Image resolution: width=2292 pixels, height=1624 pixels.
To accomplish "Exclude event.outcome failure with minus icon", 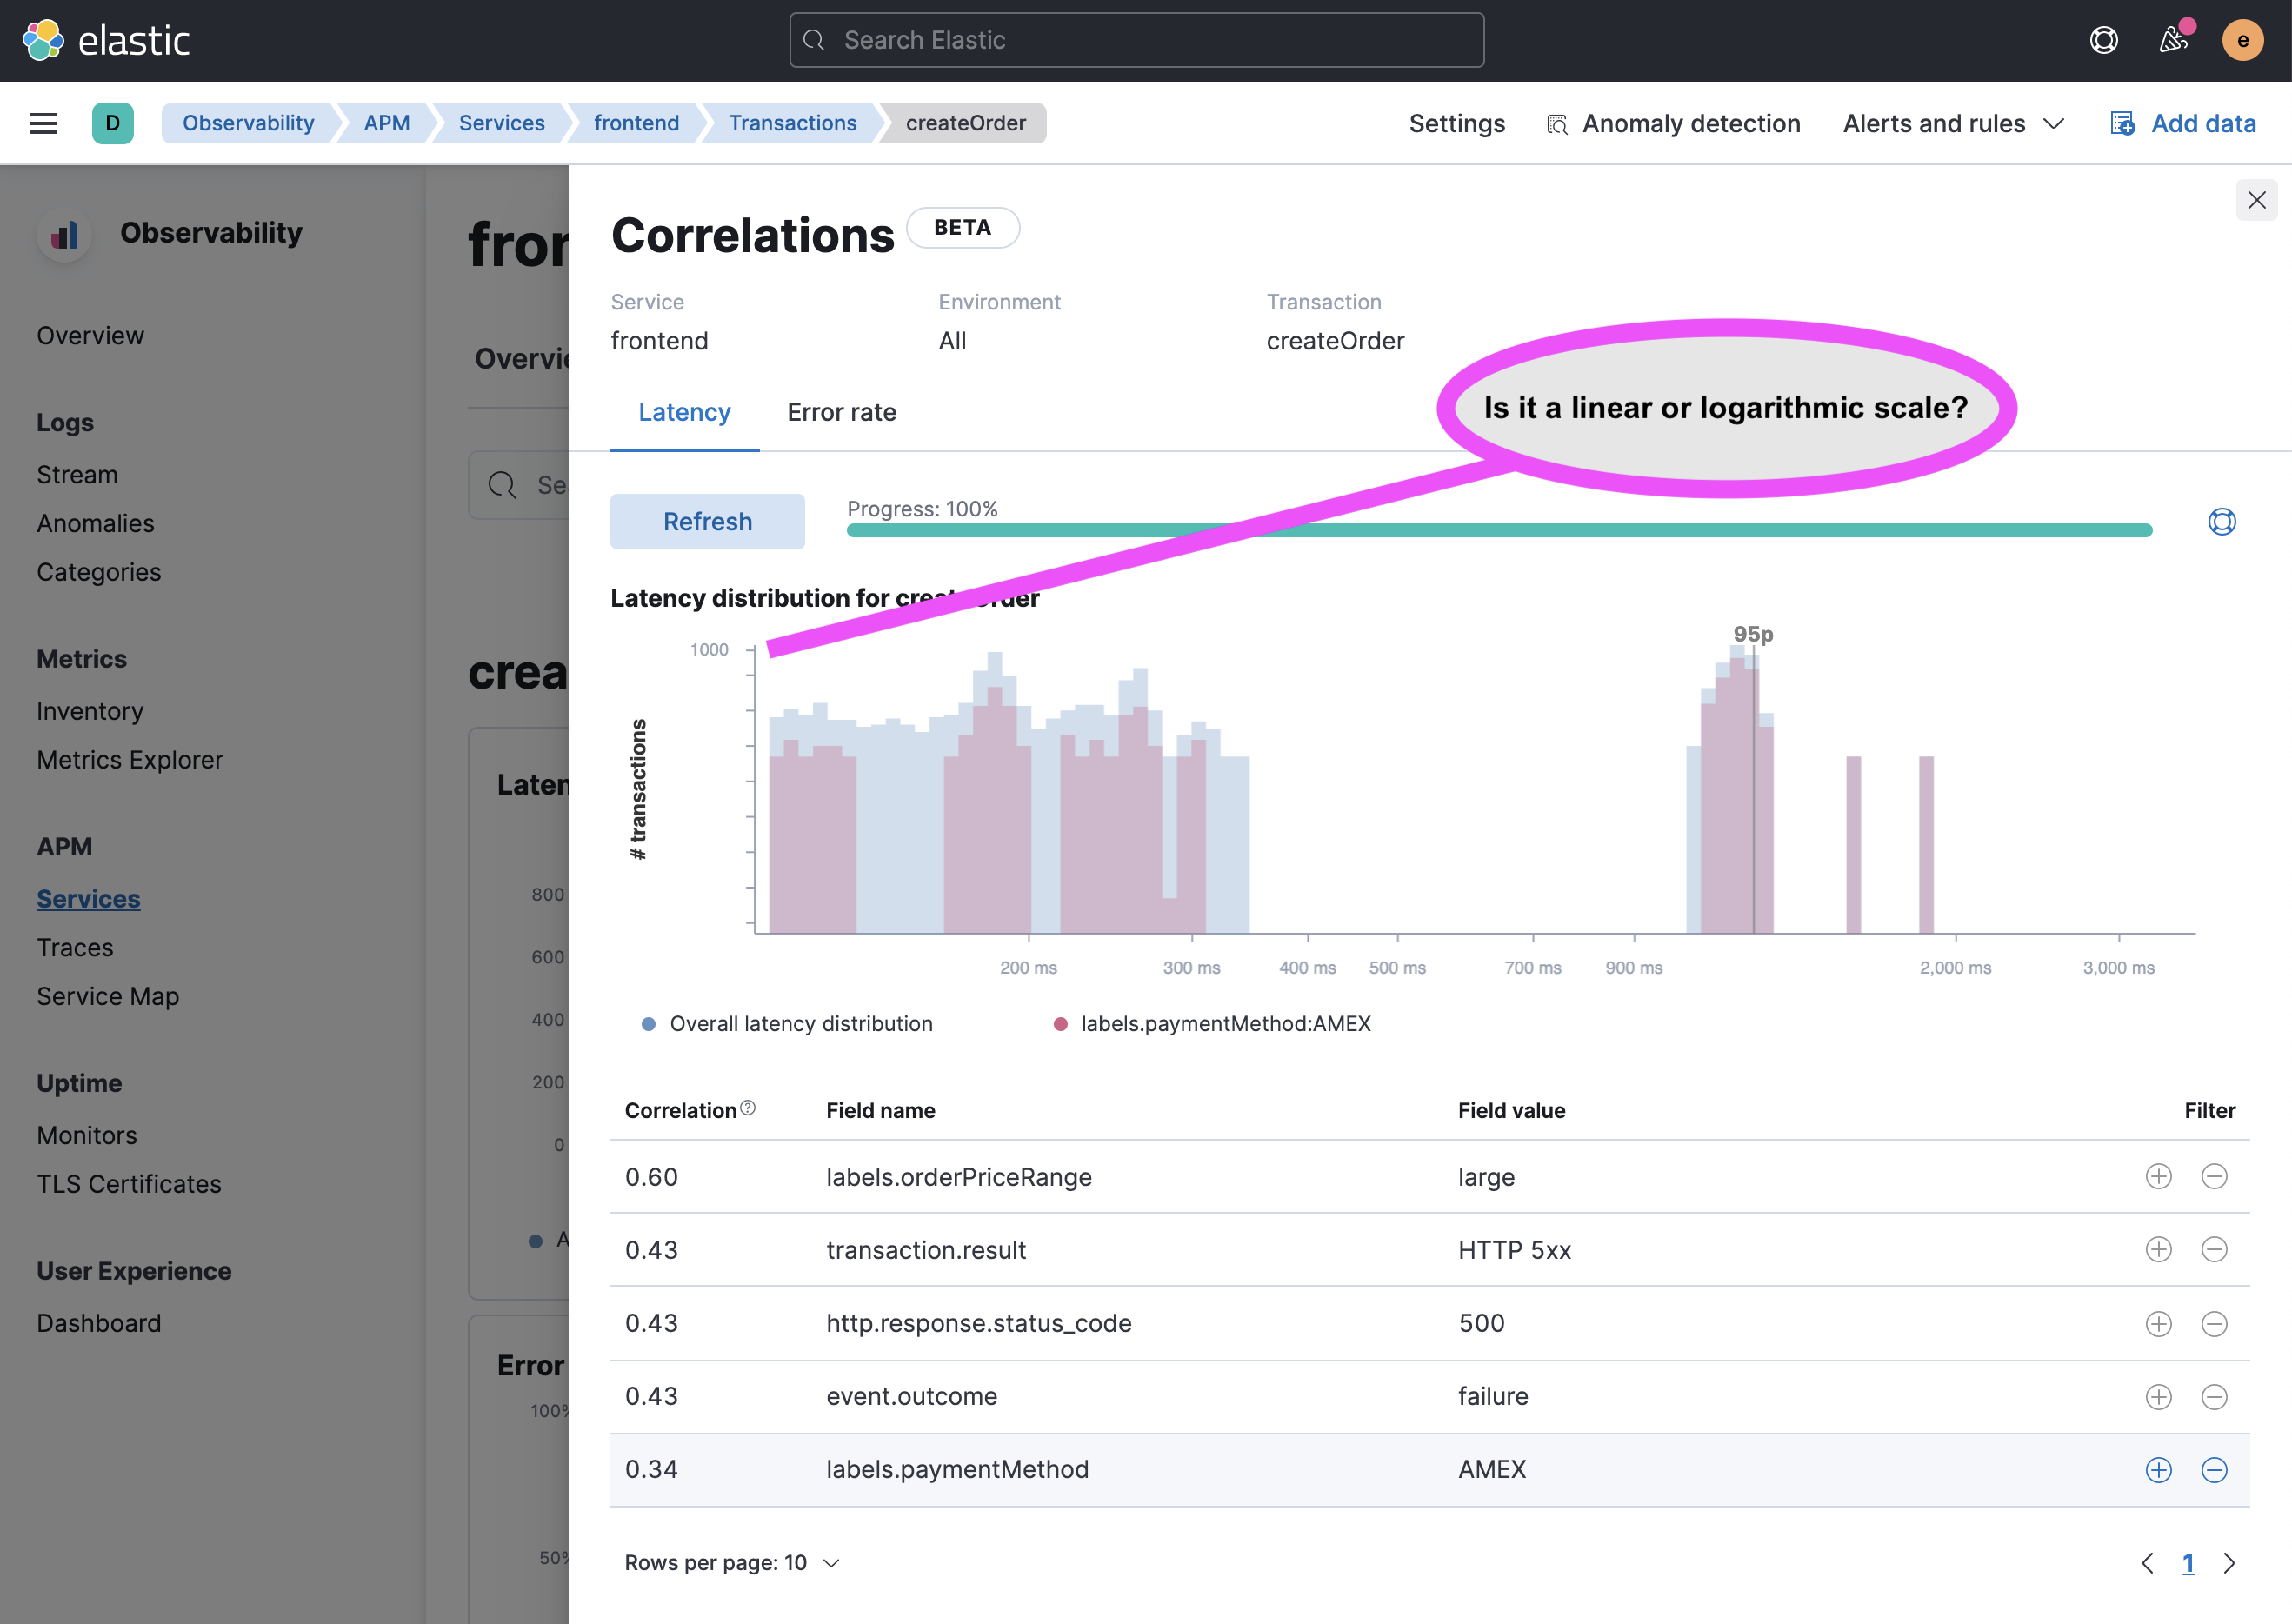I will 2216,1396.
